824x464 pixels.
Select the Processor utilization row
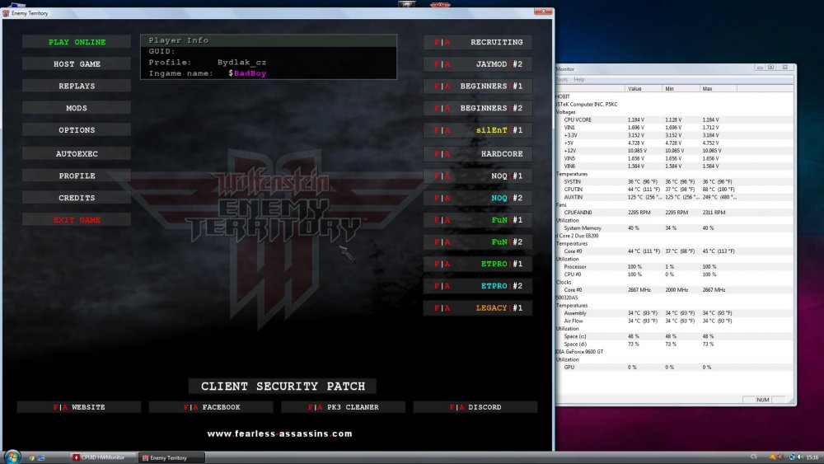coord(675,267)
